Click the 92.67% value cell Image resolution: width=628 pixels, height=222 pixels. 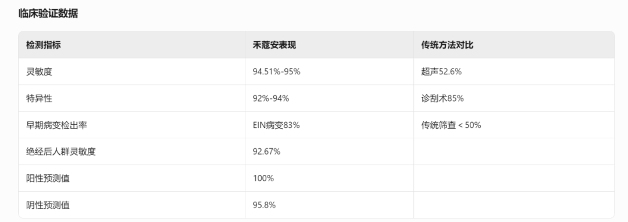click(266, 152)
